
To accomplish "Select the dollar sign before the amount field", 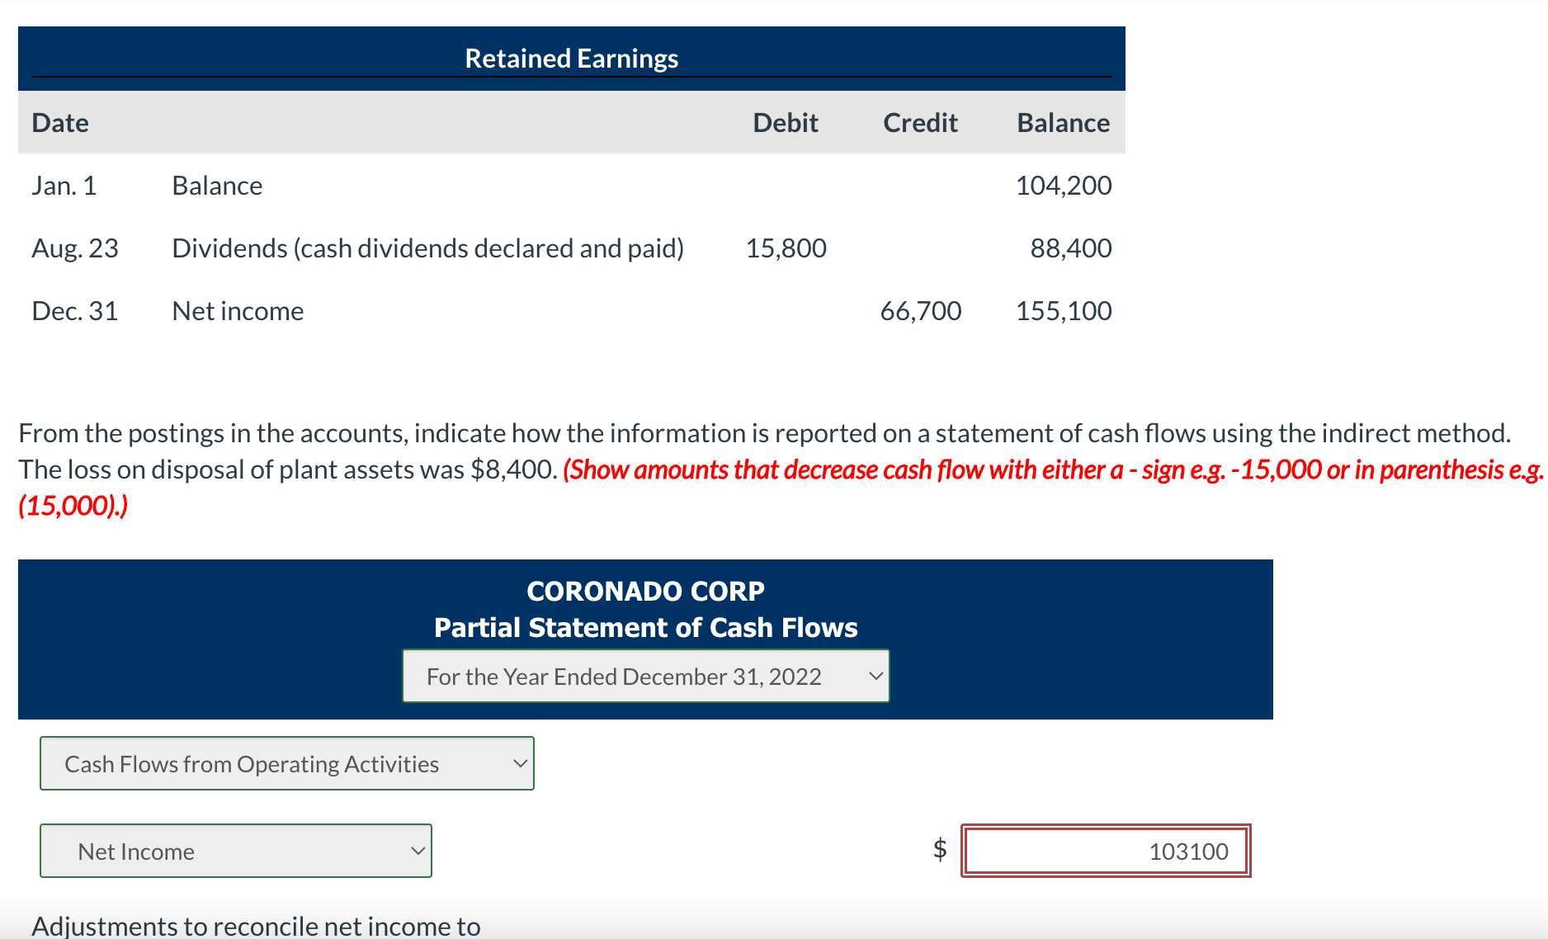I will point(940,849).
